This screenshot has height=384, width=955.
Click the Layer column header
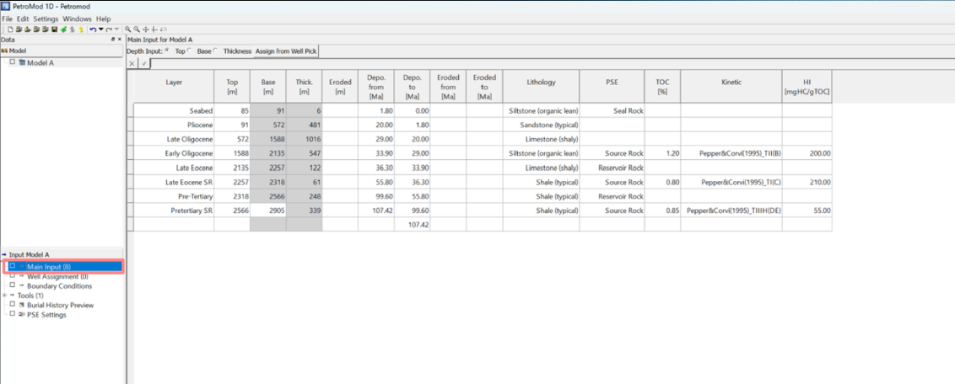pos(174,86)
